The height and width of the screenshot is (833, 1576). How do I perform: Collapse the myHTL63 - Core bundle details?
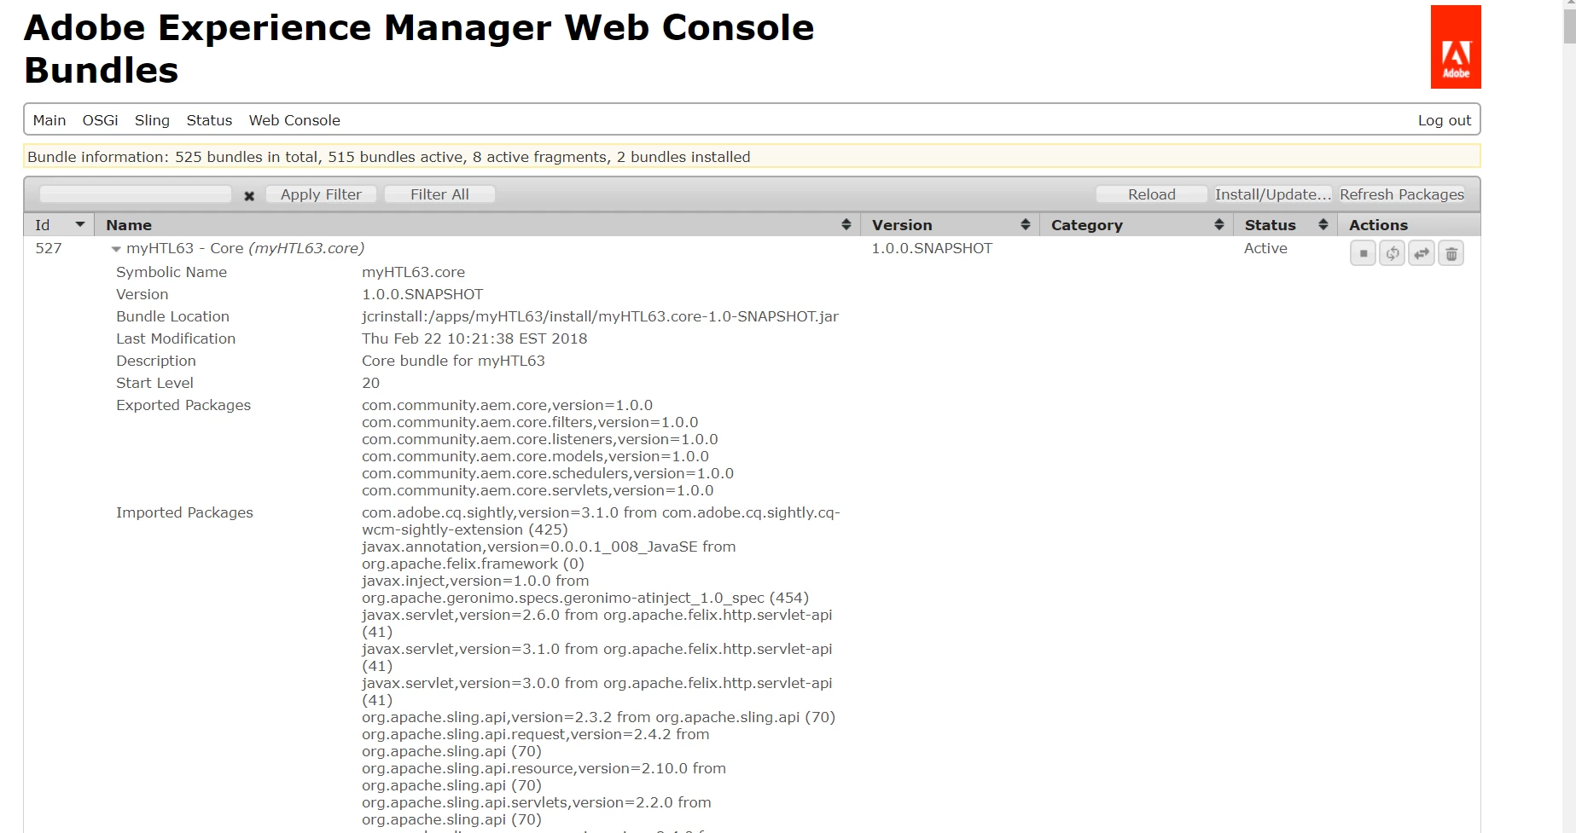tap(116, 249)
